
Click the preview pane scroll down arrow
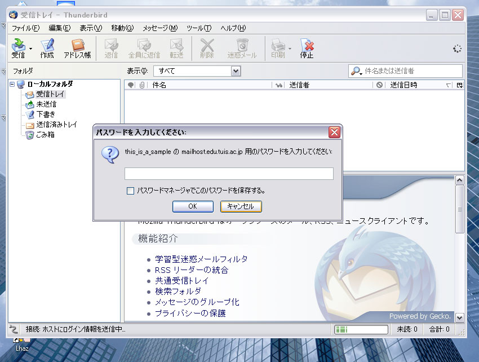tap(459, 317)
